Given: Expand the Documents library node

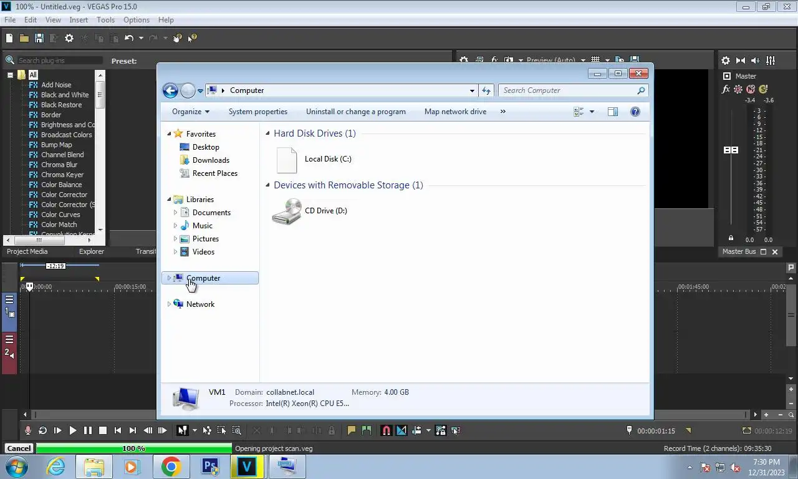Looking at the screenshot, I should tap(175, 213).
